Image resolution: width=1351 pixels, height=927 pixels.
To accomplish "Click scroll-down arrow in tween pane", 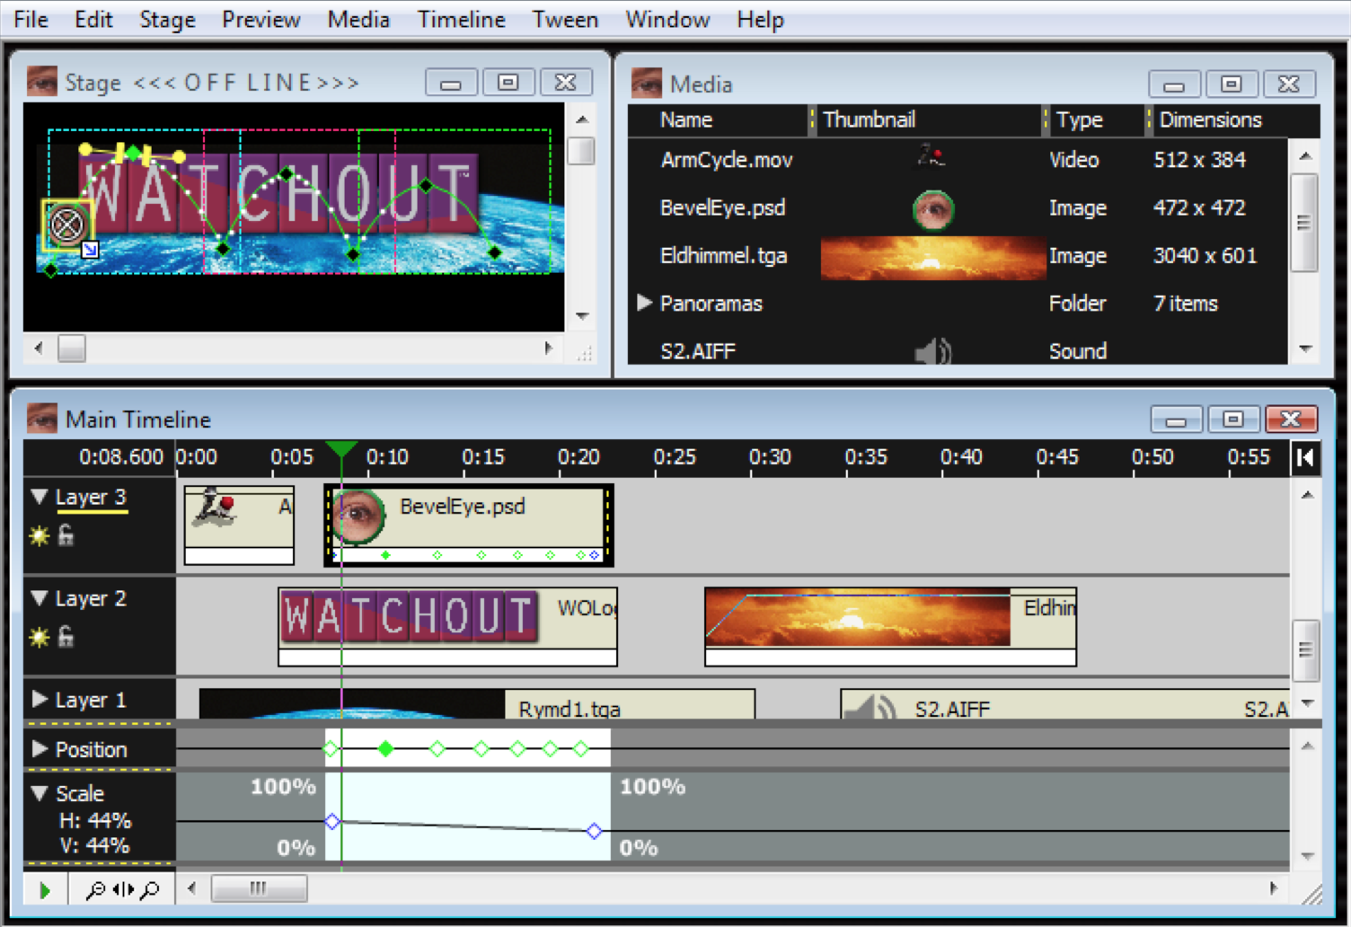I will [x=1307, y=856].
